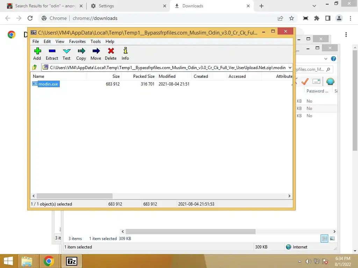
Task: Switch to Settings tab
Action: click(x=128, y=6)
